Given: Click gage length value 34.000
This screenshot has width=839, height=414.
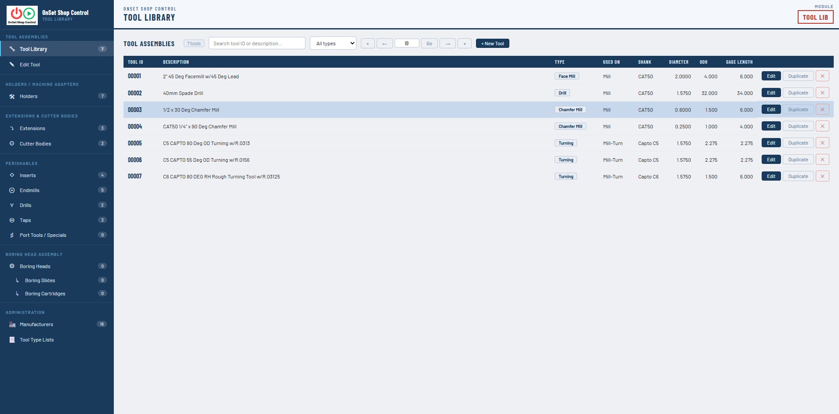Looking at the screenshot, I should coord(745,93).
